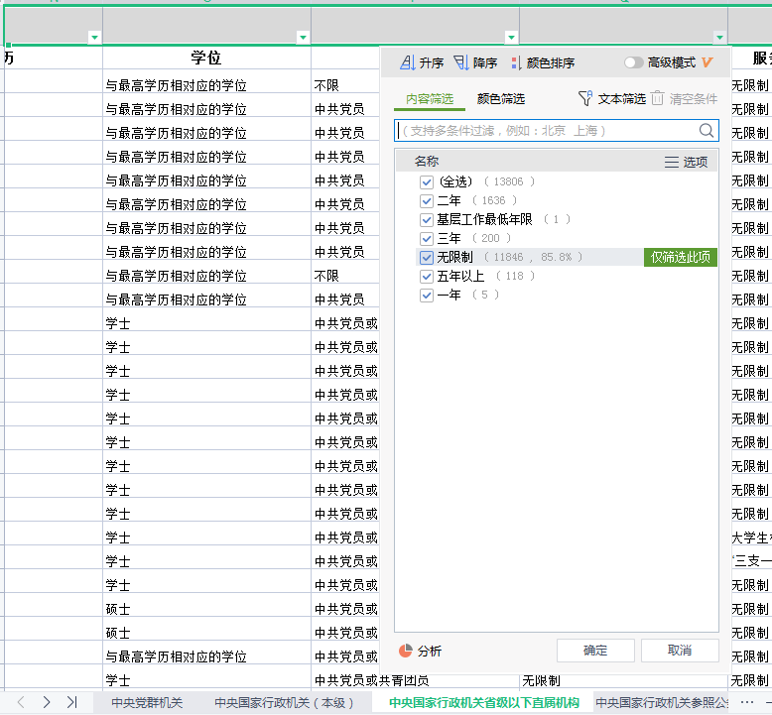
Task: Click 清空条件 trash icon
Action: [657, 98]
